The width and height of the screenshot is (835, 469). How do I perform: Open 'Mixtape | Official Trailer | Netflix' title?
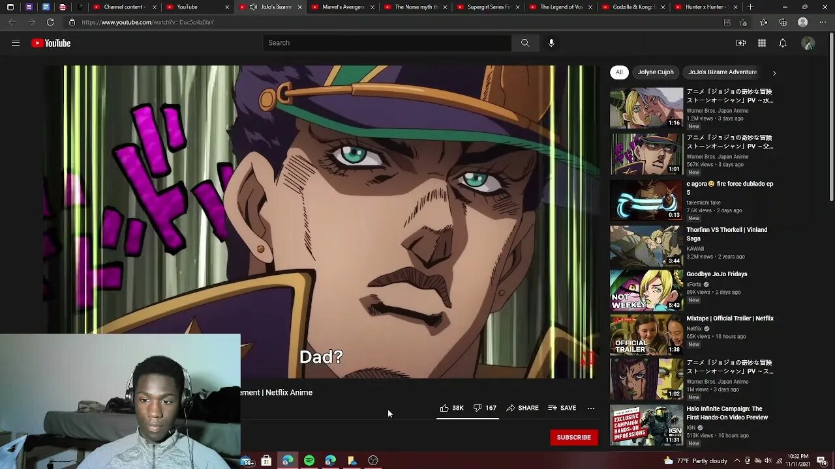730,319
